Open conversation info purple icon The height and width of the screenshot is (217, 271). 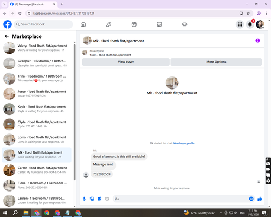[257, 41]
